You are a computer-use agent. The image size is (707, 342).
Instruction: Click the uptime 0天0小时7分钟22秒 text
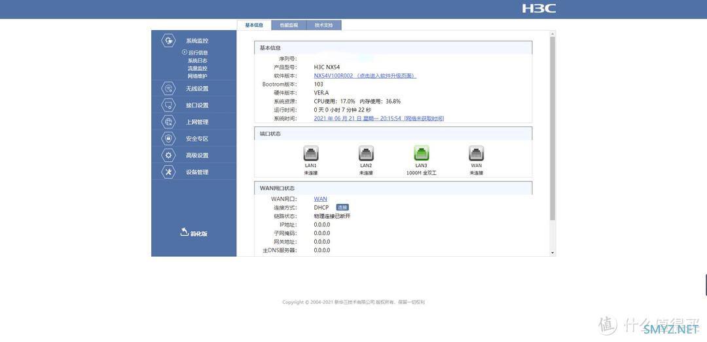pyautogui.click(x=342, y=110)
